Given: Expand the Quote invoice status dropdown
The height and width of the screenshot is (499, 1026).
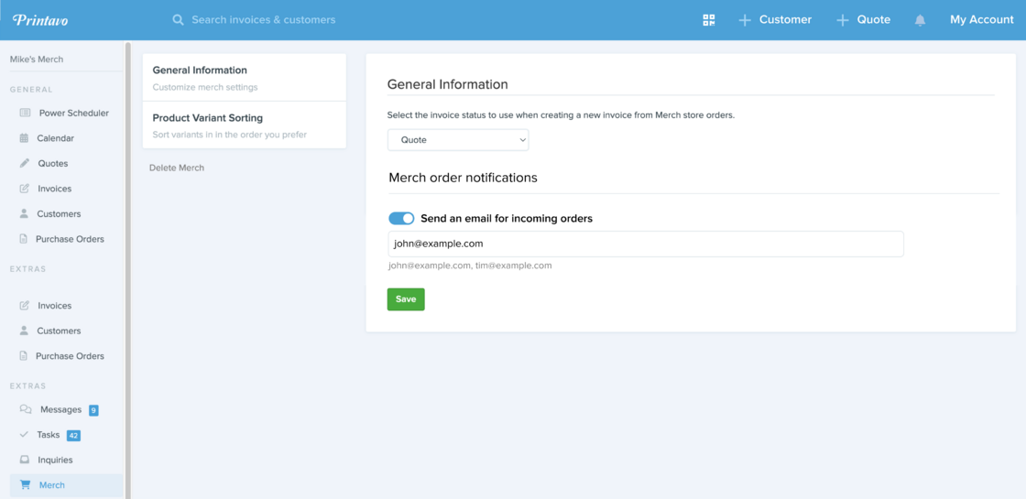Looking at the screenshot, I should [x=458, y=140].
